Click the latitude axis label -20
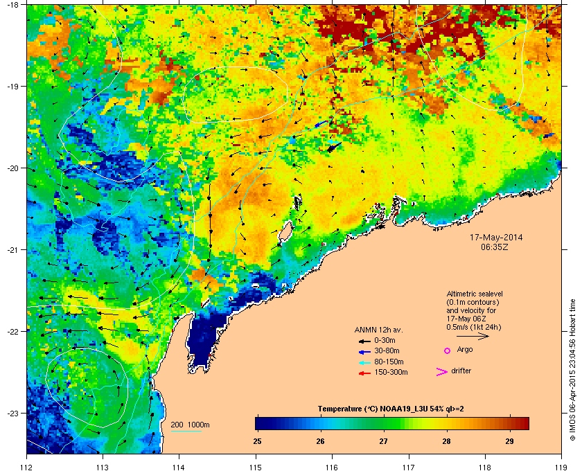Image resolution: width=582 pixels, height=471 pixels. pyautogui.click(x=12, y=168)
